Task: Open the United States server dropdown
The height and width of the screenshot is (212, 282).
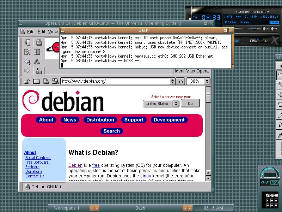Action: [176, 104]
